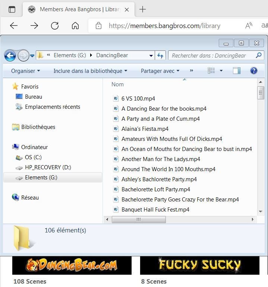268x287 pixels.
Task: Reload the current web page
Action: point(55,26)
